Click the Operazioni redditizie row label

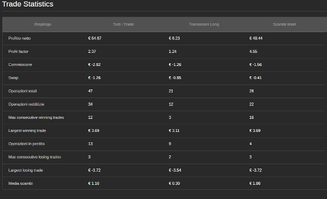[x=26, y=104]
